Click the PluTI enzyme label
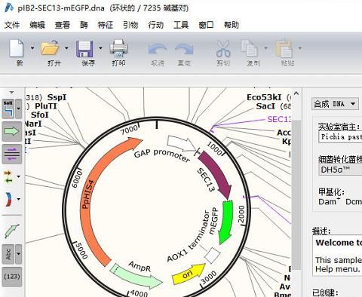The height and width of the screenshot is (297, 362). [x=46, y=106]
